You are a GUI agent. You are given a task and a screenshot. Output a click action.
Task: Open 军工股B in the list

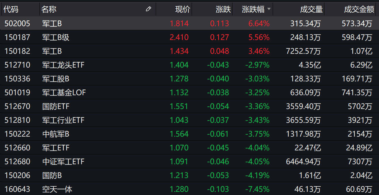56,79
